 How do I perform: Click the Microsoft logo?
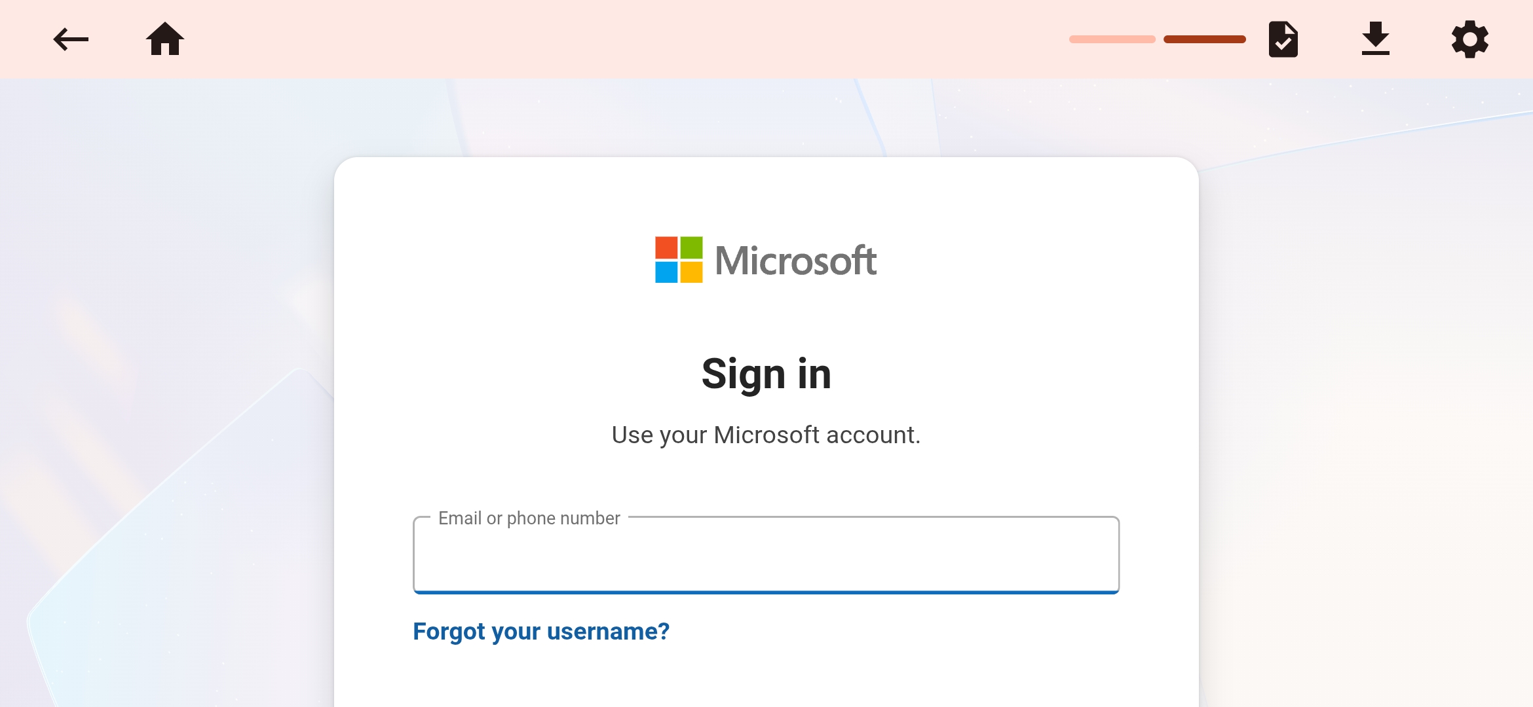coord(765,260)
